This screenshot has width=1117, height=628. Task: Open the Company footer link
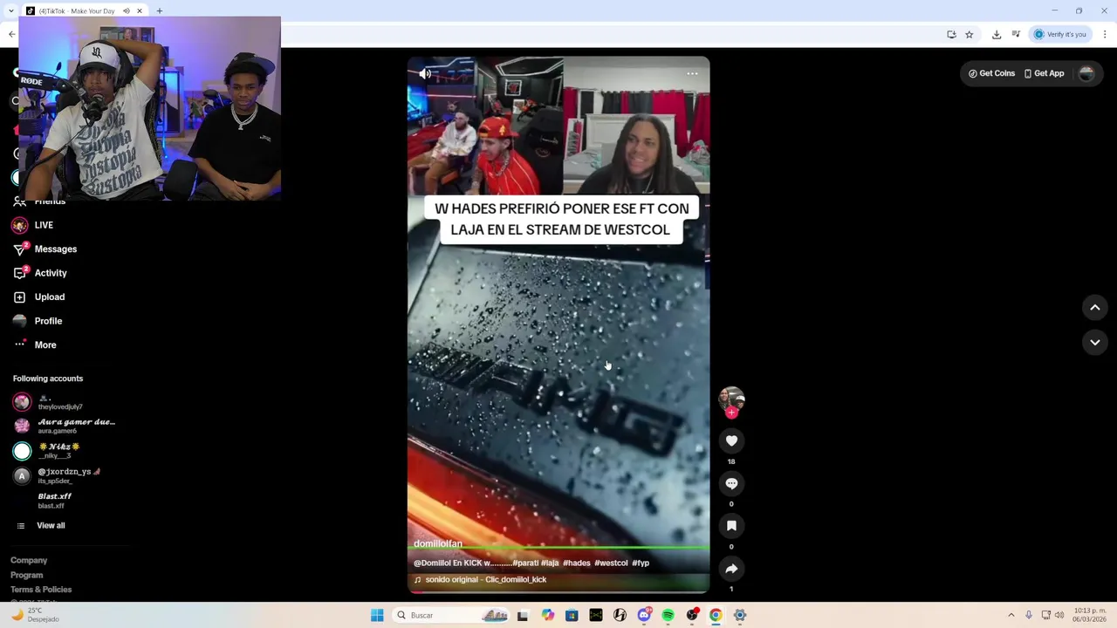[29, 561]
